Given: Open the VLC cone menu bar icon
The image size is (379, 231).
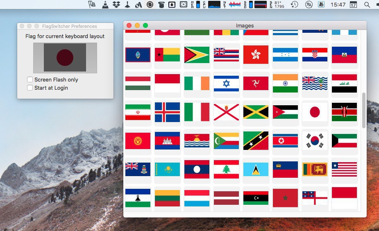Looking at the screenshot, I should tap(105, 5).
